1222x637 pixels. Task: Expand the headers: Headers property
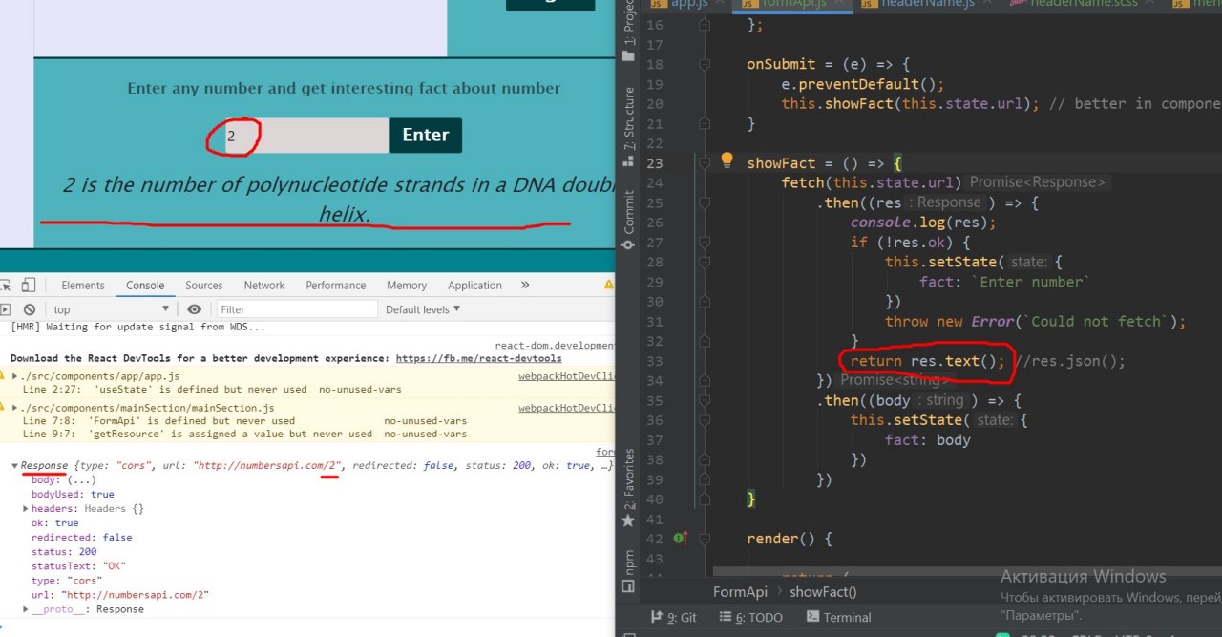(x=26, y=509)
